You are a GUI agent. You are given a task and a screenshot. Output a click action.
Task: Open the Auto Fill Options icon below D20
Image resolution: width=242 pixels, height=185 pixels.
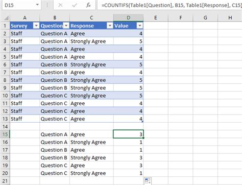click(x=148, y=181)
